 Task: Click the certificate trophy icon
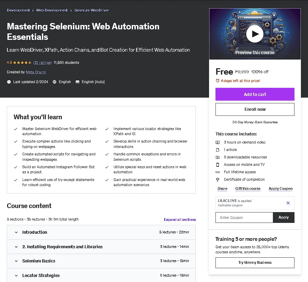tap(217, 179)
